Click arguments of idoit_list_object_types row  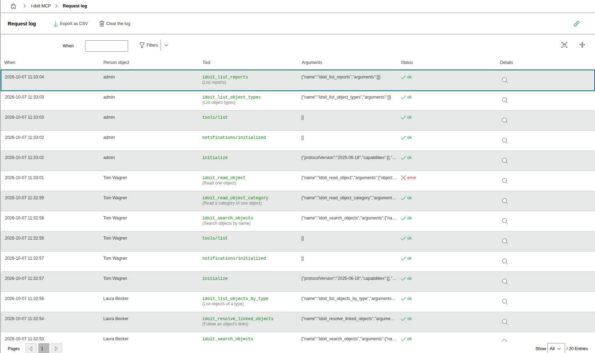coord(346,97)
